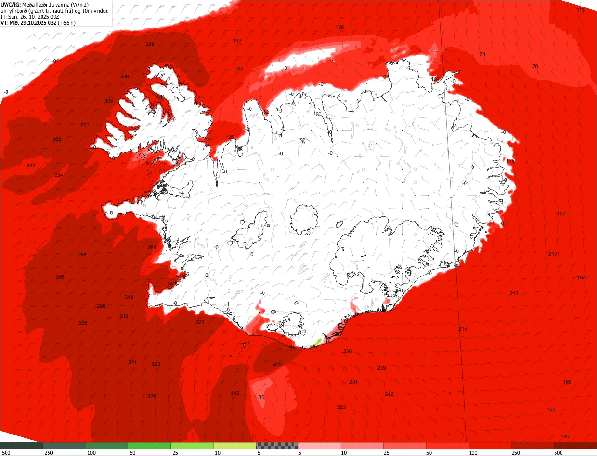Click the map value 294
This screenshot has width=597, height=456.
(152, 248)
